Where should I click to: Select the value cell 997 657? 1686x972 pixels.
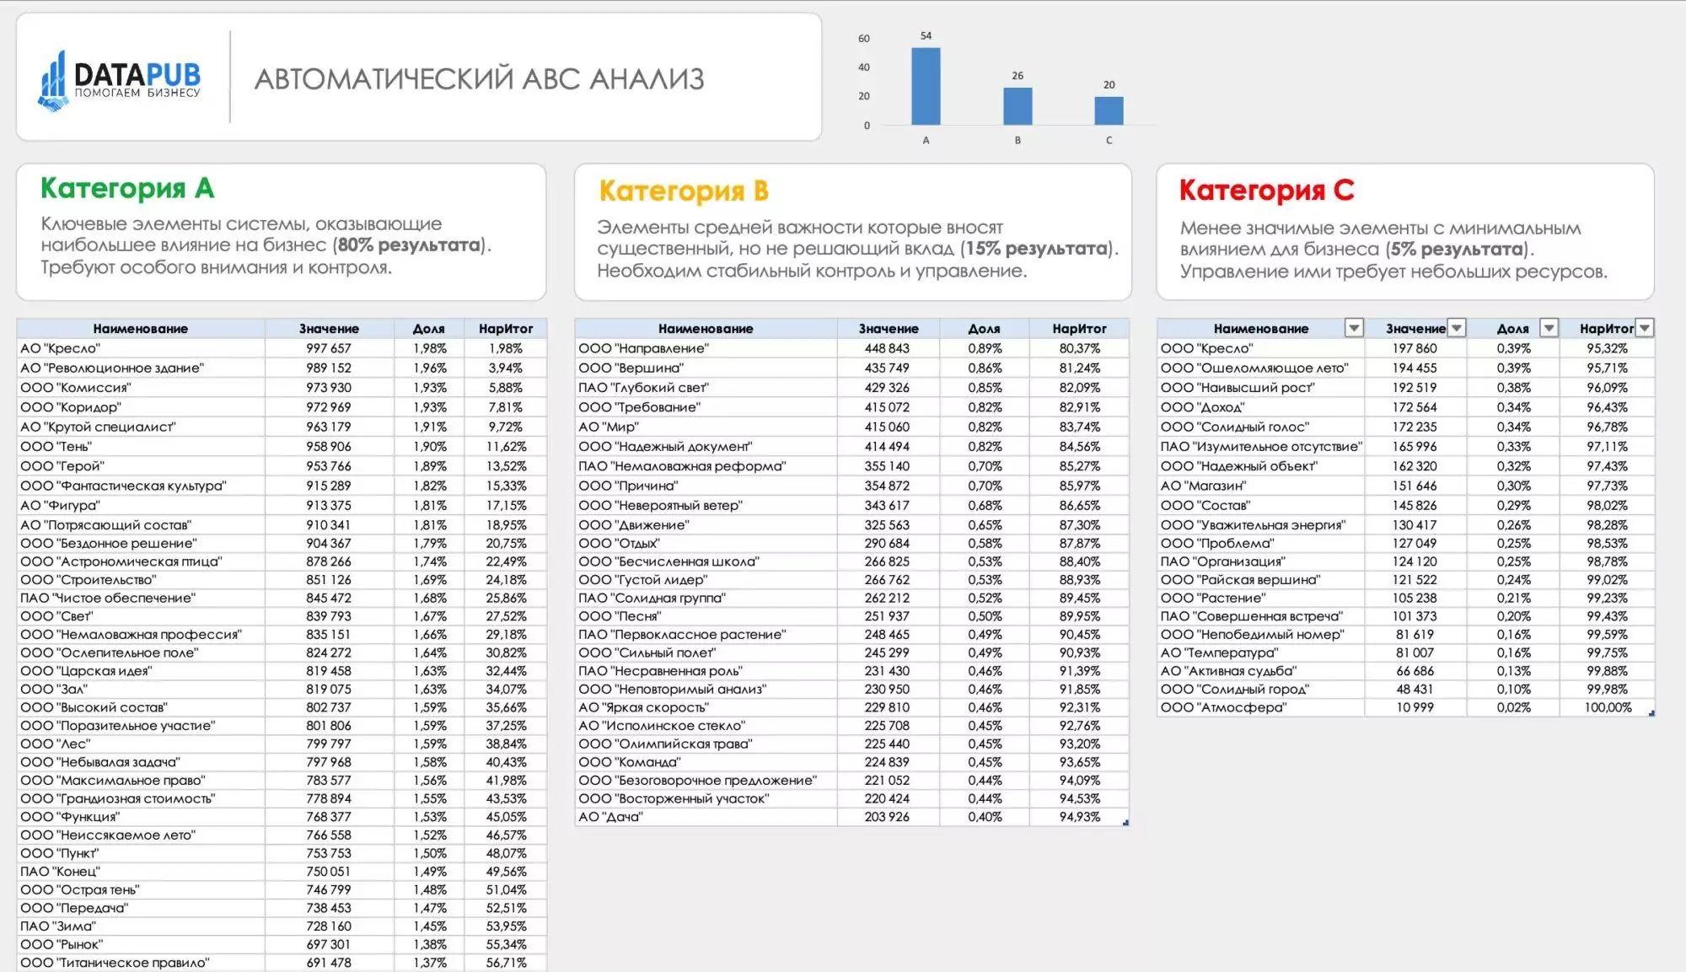[x=329, y=348]
